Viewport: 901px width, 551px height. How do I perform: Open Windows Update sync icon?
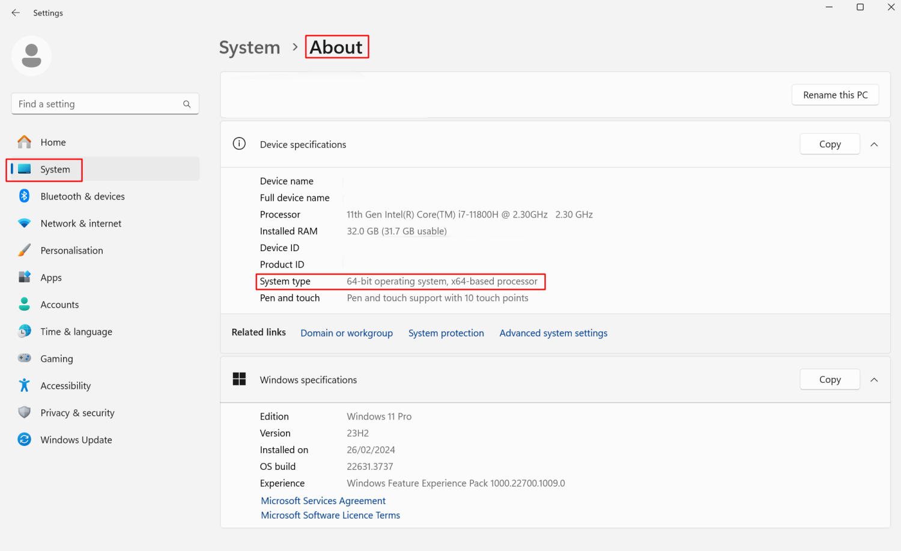pos(24,439)
